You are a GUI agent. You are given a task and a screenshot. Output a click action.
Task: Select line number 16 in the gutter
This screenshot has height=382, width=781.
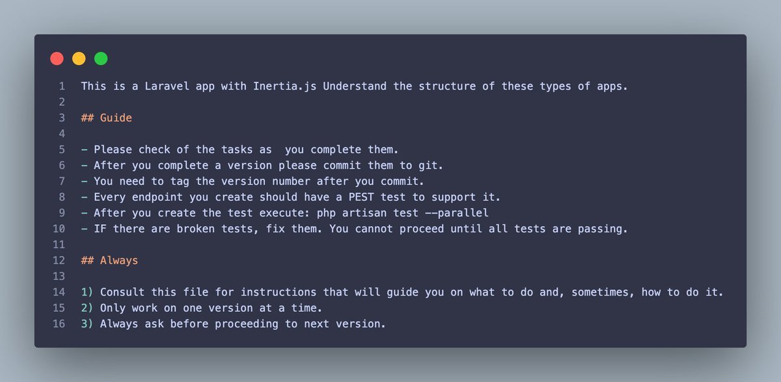click(59, 324)
